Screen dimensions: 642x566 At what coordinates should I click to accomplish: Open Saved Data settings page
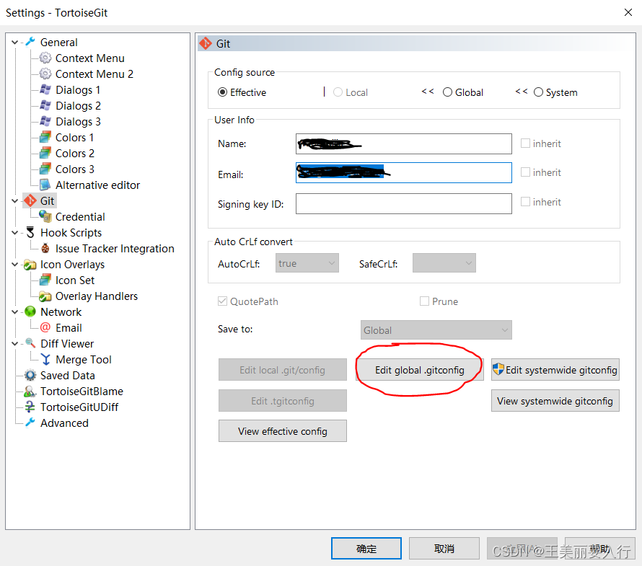[68, 375]
